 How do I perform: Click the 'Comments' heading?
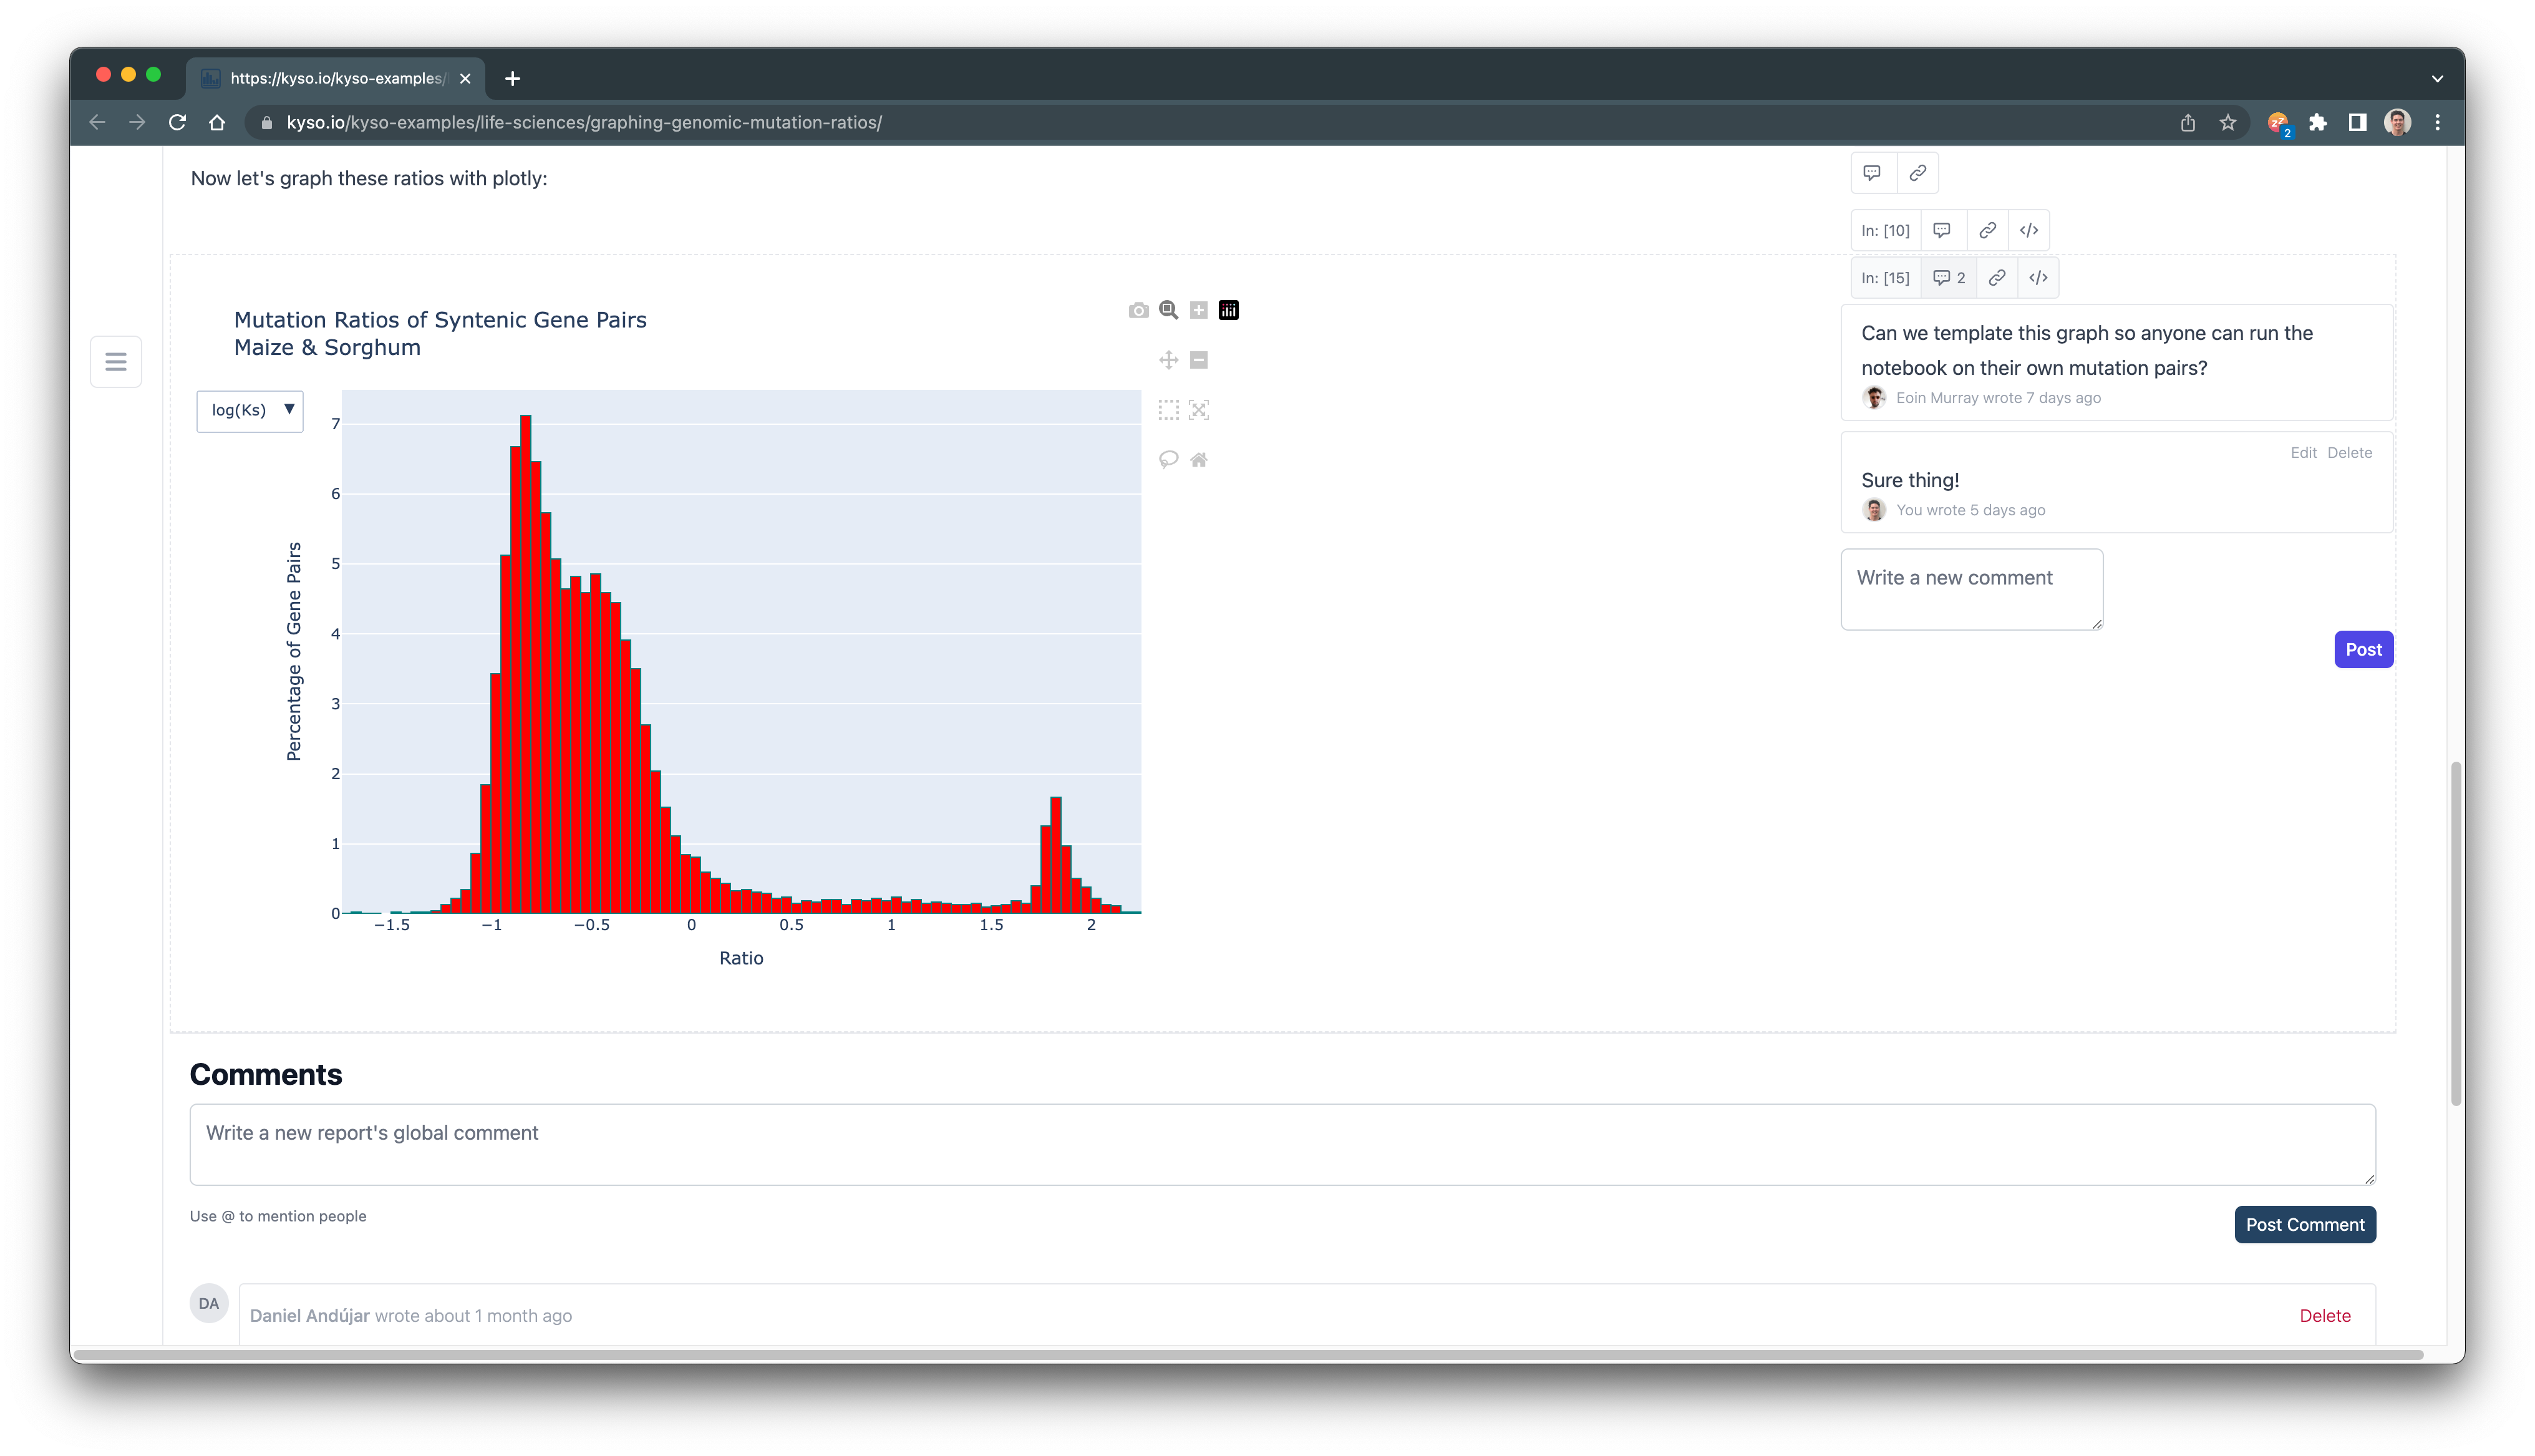tap(266, 1074)
